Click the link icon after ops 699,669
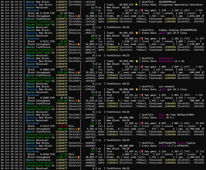 (203, 72)
